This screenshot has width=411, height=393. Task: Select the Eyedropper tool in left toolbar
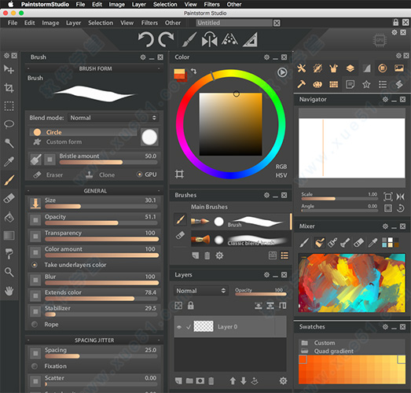pos(9,161)
